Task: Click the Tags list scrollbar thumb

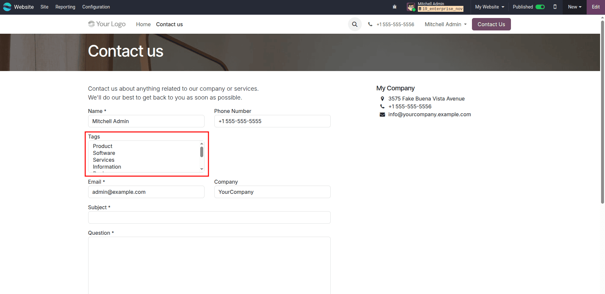Action: [202, 152]
